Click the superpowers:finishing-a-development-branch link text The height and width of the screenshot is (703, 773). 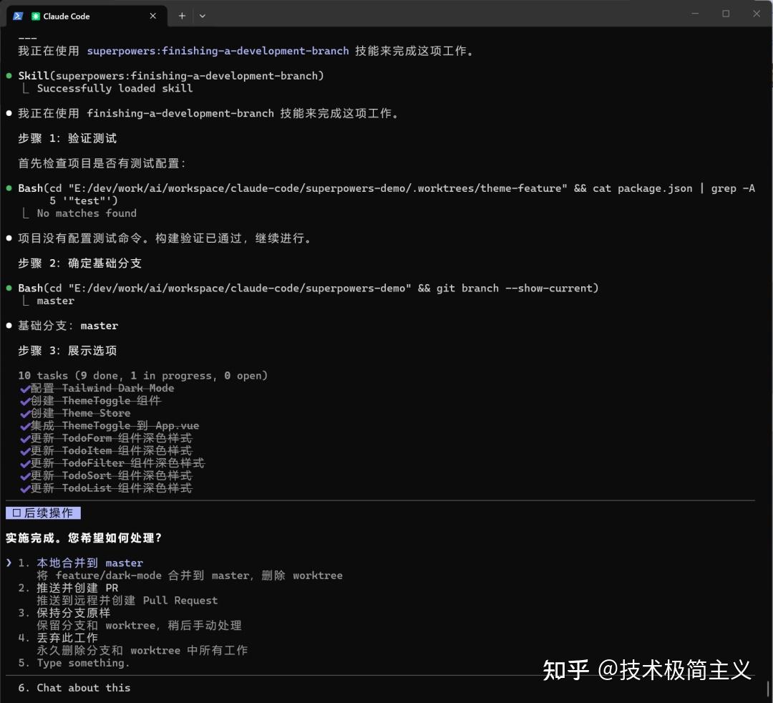pyautogui.click(x=218, y=51)
